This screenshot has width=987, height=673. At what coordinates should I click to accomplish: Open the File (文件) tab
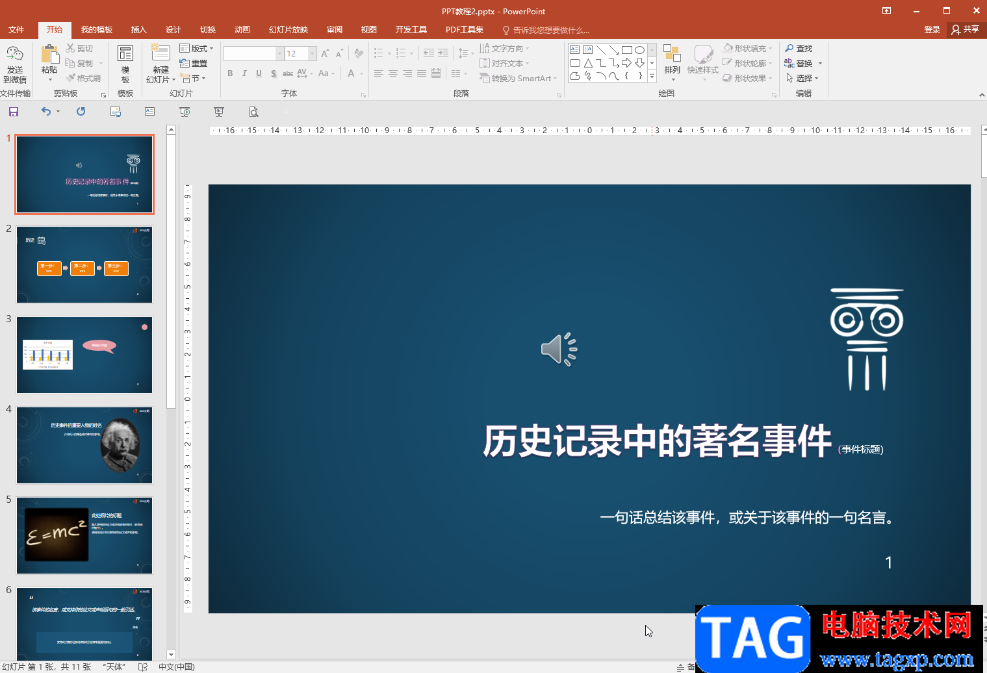(16, 29)
